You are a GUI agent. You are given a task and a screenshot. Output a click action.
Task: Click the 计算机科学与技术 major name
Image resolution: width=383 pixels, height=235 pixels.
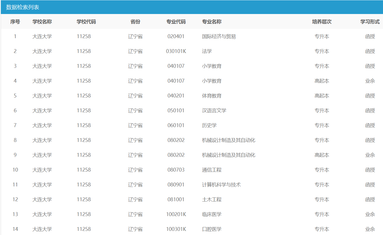click(x=221, y=185)
